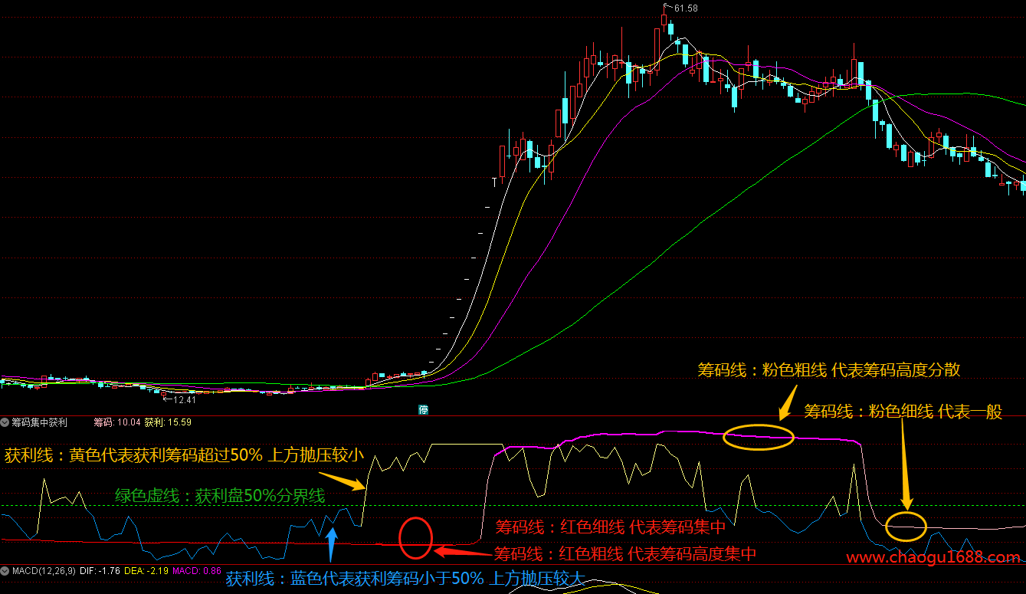Click the DIF: -1.76 value
This screenshot has height=594, width=1026.
point(100,571)
